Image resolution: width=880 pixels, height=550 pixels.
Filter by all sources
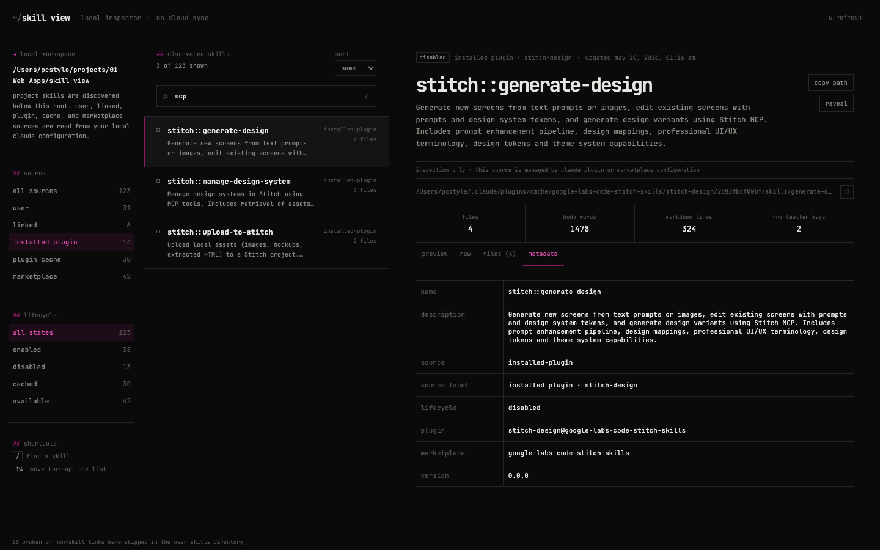(x=72, y=191)
